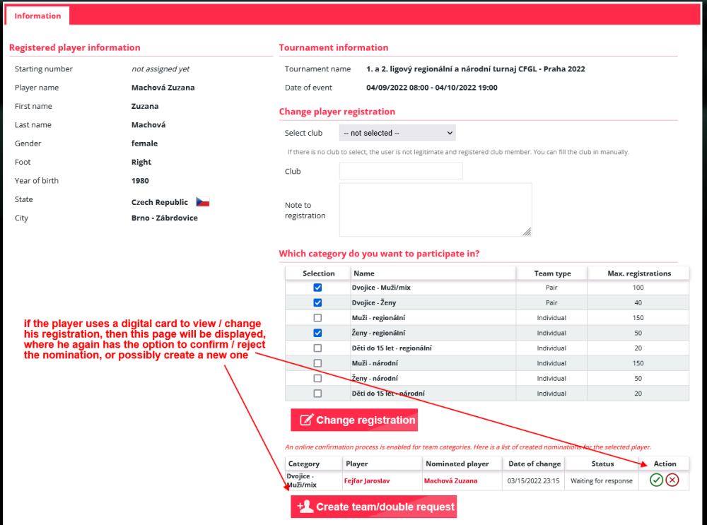Click the 'Right' foot value
Screen dimensions: 707x525
pyautogui.click(x=141, y=162)
